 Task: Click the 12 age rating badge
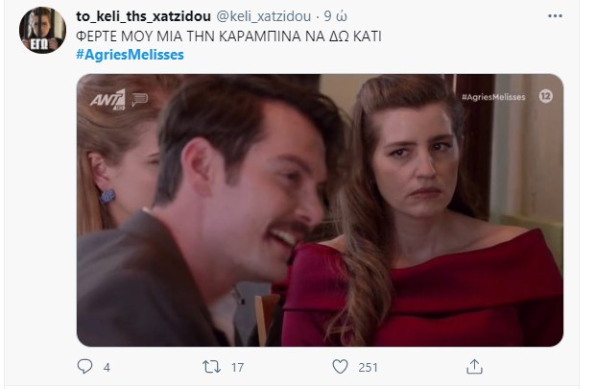point(545,96)
